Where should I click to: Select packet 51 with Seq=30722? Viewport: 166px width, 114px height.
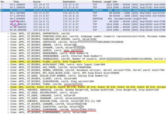[x=83, y=27]
